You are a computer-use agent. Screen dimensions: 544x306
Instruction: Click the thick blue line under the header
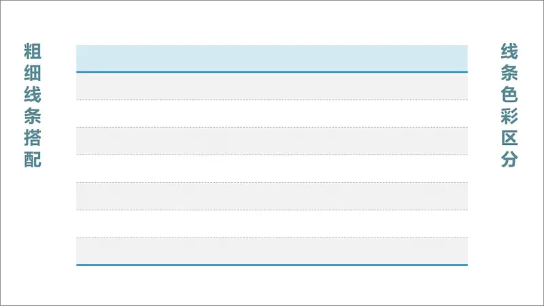coord(272,71)
